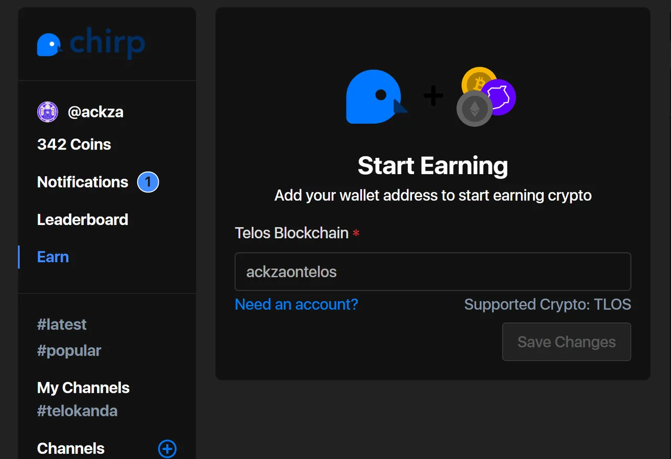Click the gold Bitcoin coin icon
This screenshot has width=671, height=459.
coord(478,81)
